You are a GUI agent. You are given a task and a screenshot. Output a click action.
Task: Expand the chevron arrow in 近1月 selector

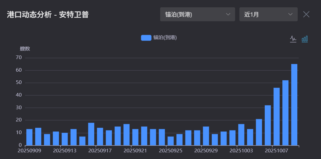[x=290, y=14]
